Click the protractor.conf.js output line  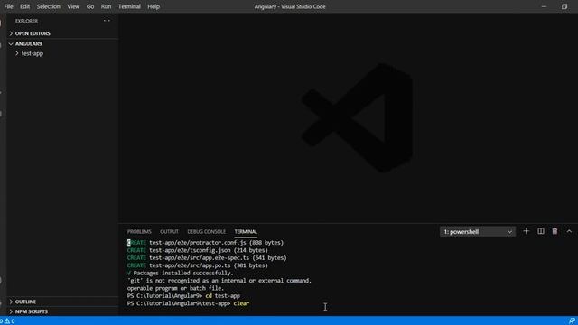click(205, 243)
